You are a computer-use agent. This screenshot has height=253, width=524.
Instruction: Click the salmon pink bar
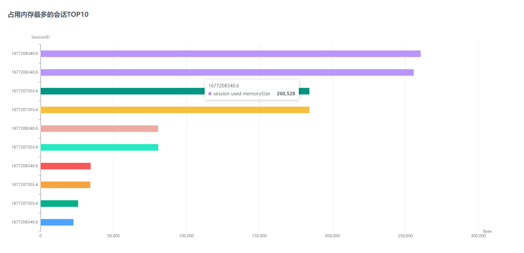click(x=99, y=128)
